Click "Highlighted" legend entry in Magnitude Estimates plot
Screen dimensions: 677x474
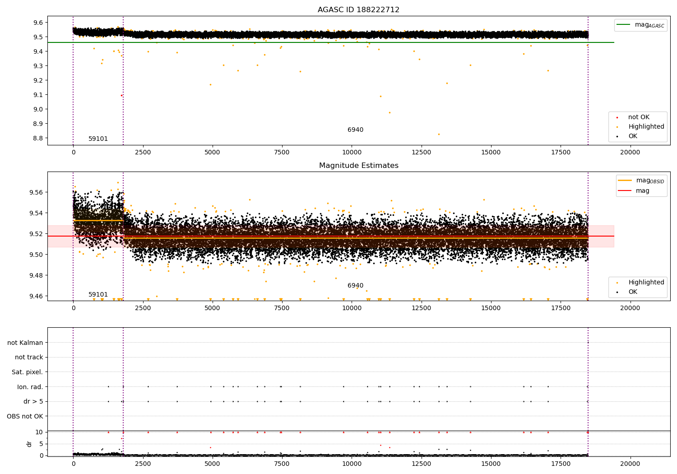pos(646,283)
